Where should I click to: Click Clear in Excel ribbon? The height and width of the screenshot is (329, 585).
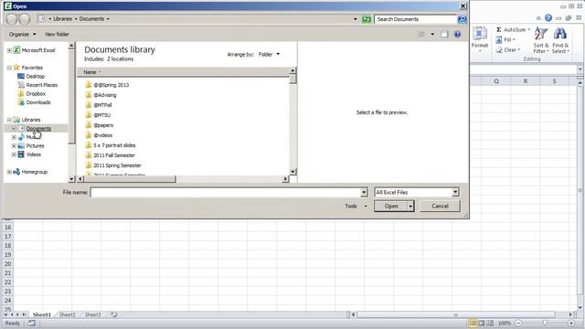pyautogui.click(x=508, y=49)
